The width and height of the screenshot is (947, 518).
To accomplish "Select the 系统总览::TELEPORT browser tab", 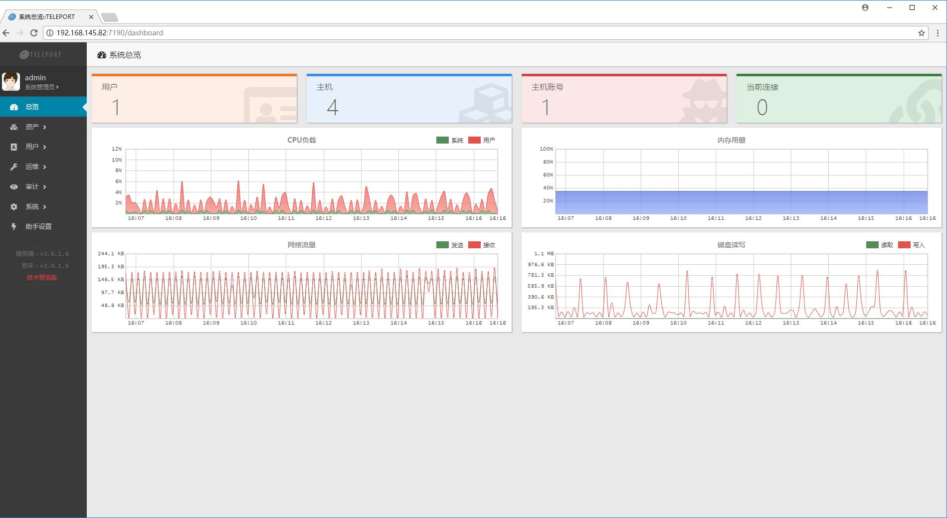I will pyautogui.click(x=50, y=16).
